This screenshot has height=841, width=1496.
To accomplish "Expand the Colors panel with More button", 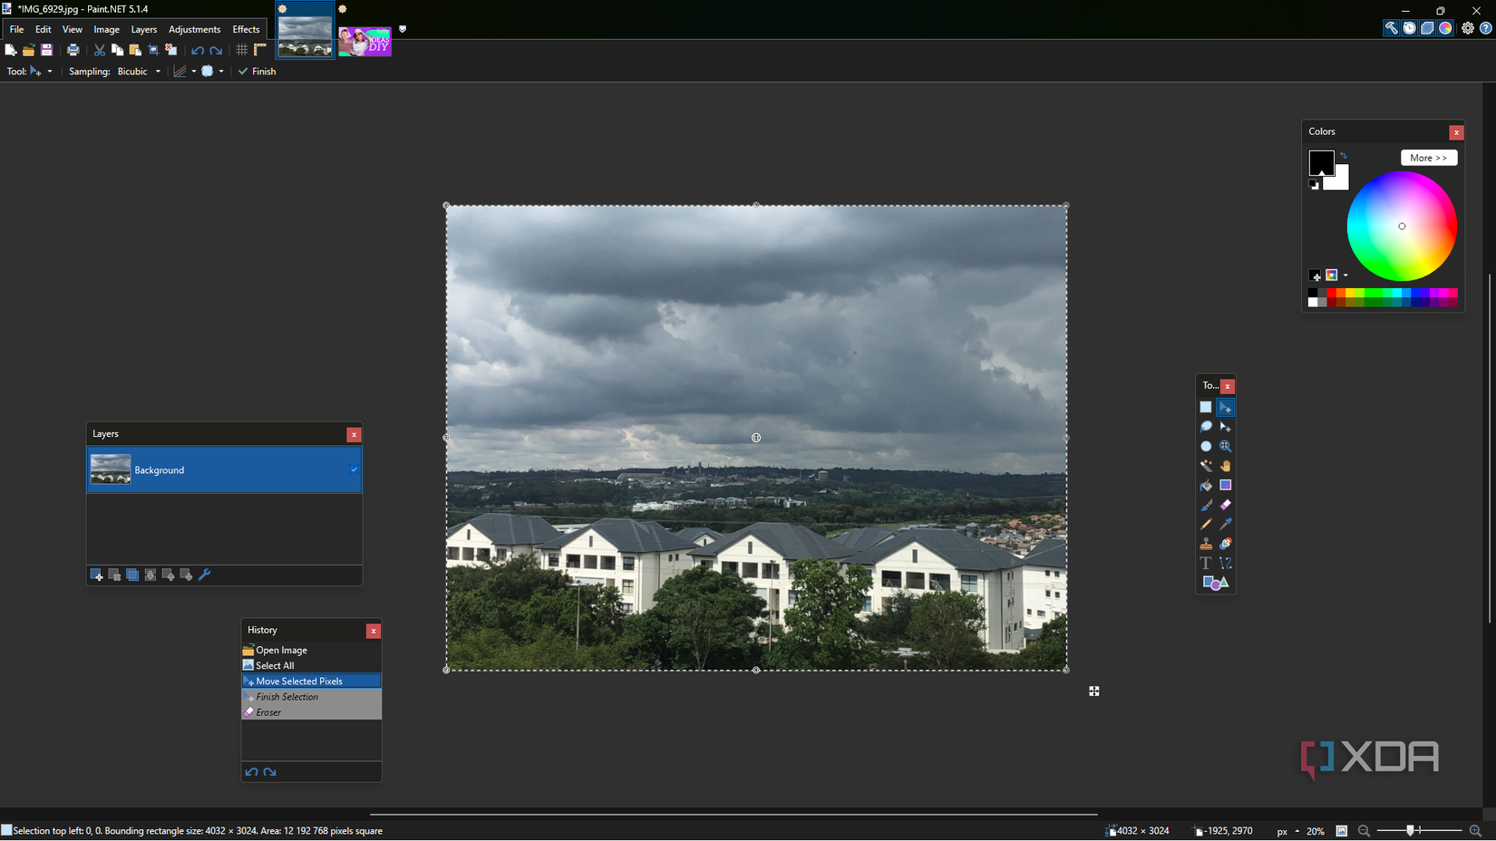I will point(1429,157).
